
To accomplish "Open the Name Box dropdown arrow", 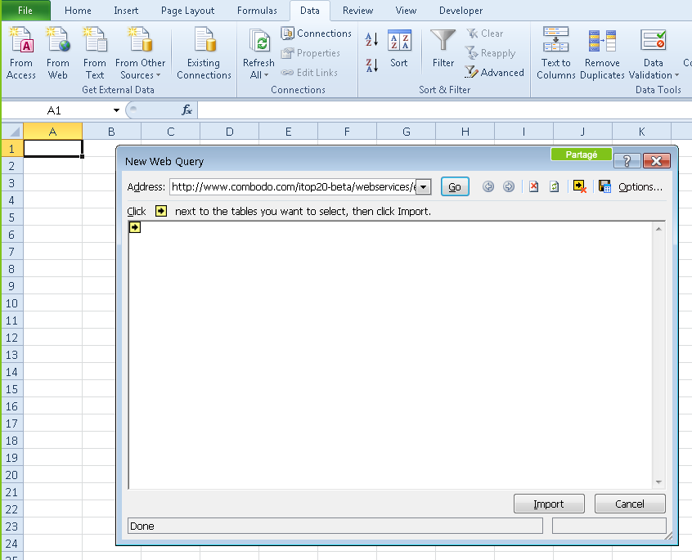I will [x=117, y=110].
